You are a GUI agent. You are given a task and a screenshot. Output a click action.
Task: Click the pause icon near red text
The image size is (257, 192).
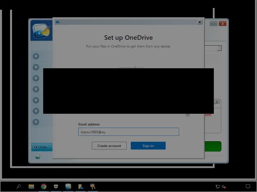click(188, 114)
